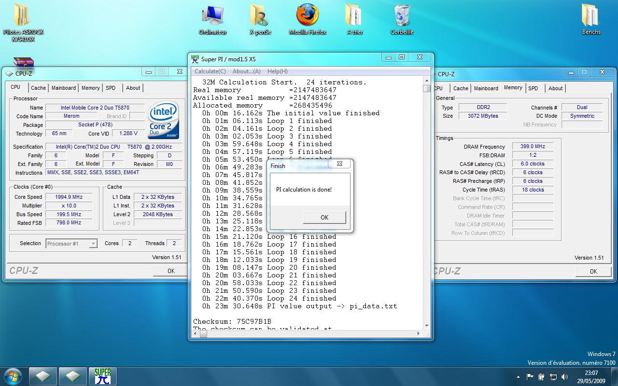This screenshot has height=386, width=618.
Task: Open the clock showing 23:07
Action: [x=591, y=376]
